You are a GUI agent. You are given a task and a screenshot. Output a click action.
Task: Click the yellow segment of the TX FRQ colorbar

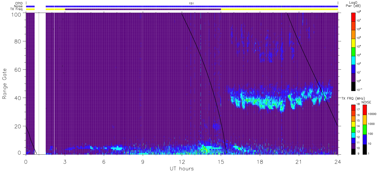[x=354, y=124]
